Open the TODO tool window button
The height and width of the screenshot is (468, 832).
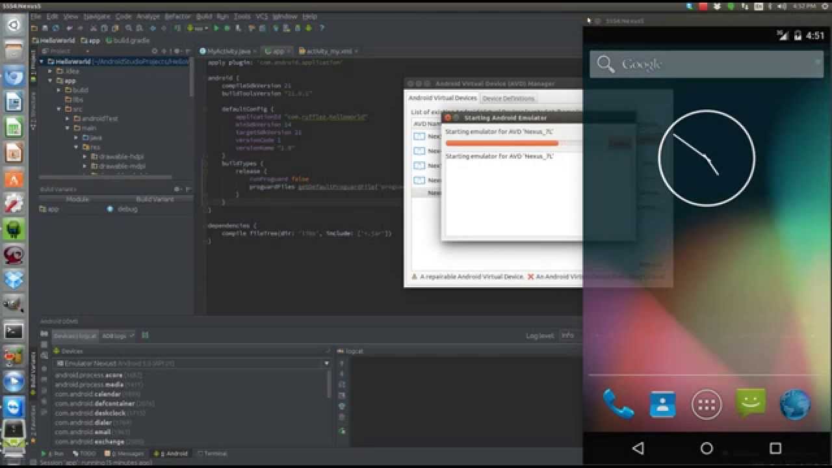84,454
